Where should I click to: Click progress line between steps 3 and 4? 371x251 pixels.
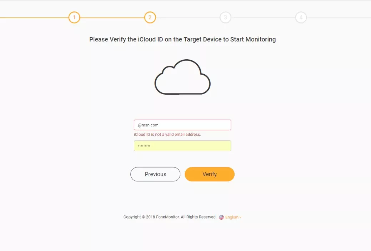263,17
